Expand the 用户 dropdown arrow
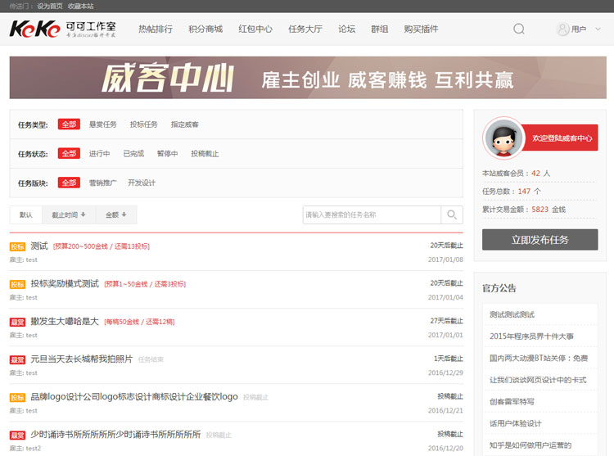The width and height of the screenshot is (614, 456). click(x=598, y=29)
